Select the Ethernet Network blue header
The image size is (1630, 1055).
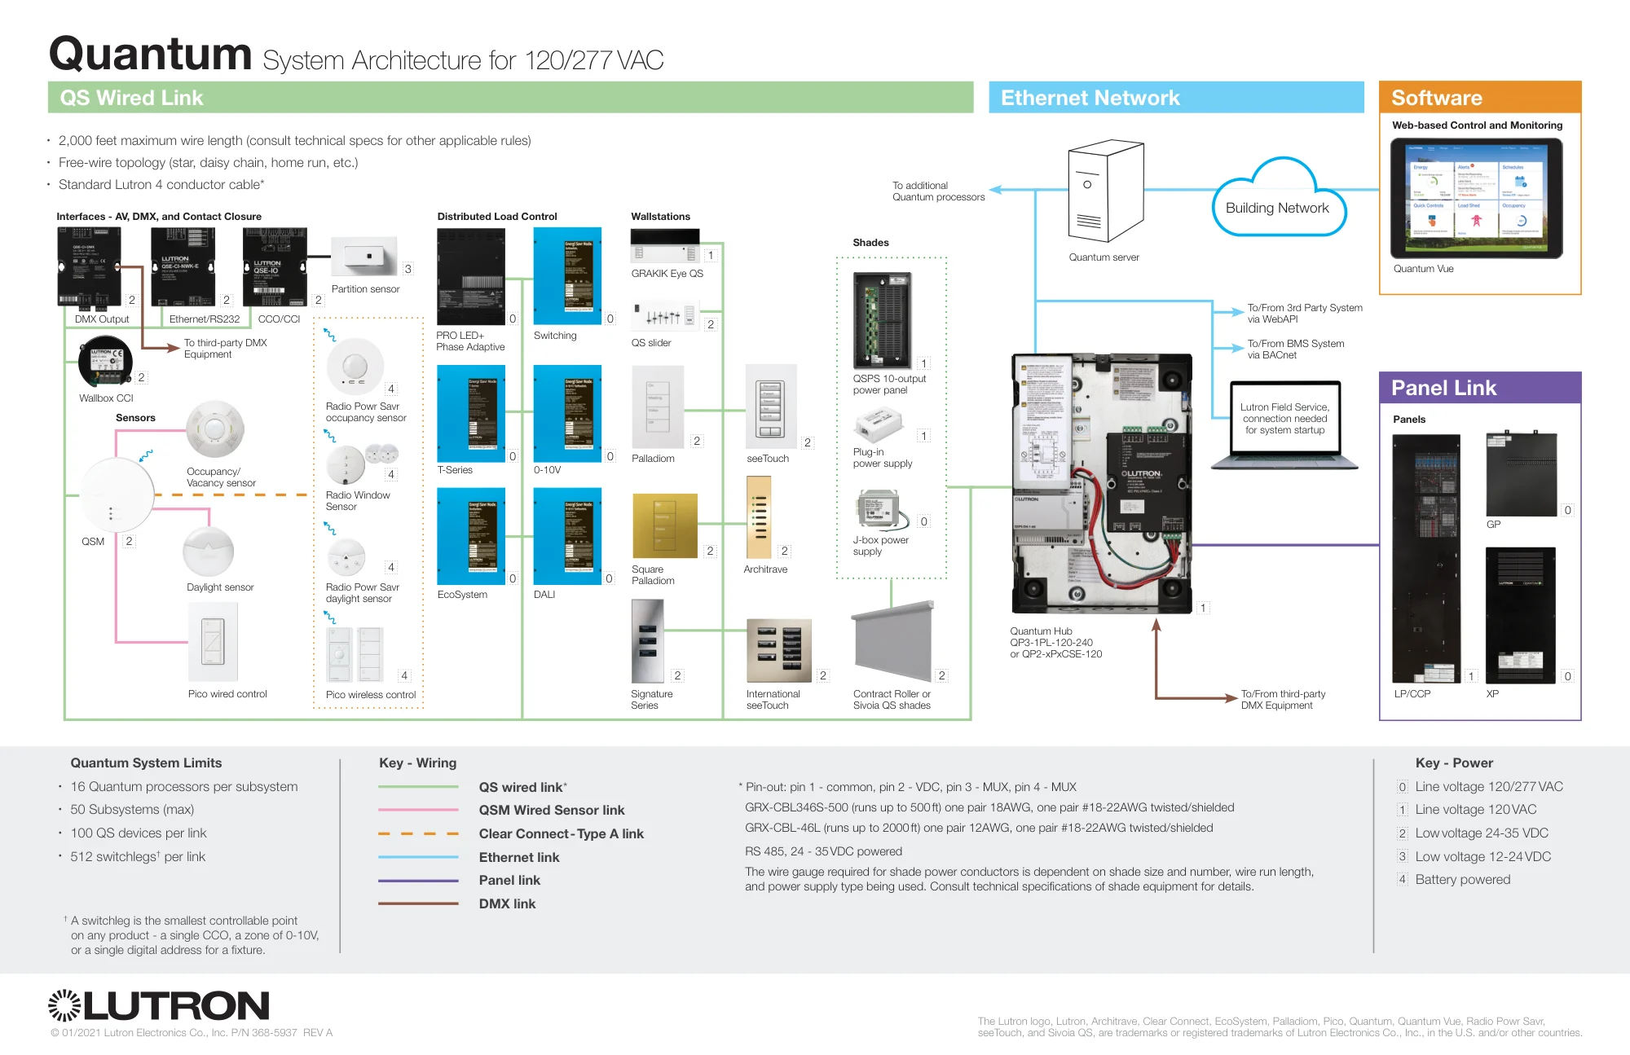[1176, 97]
